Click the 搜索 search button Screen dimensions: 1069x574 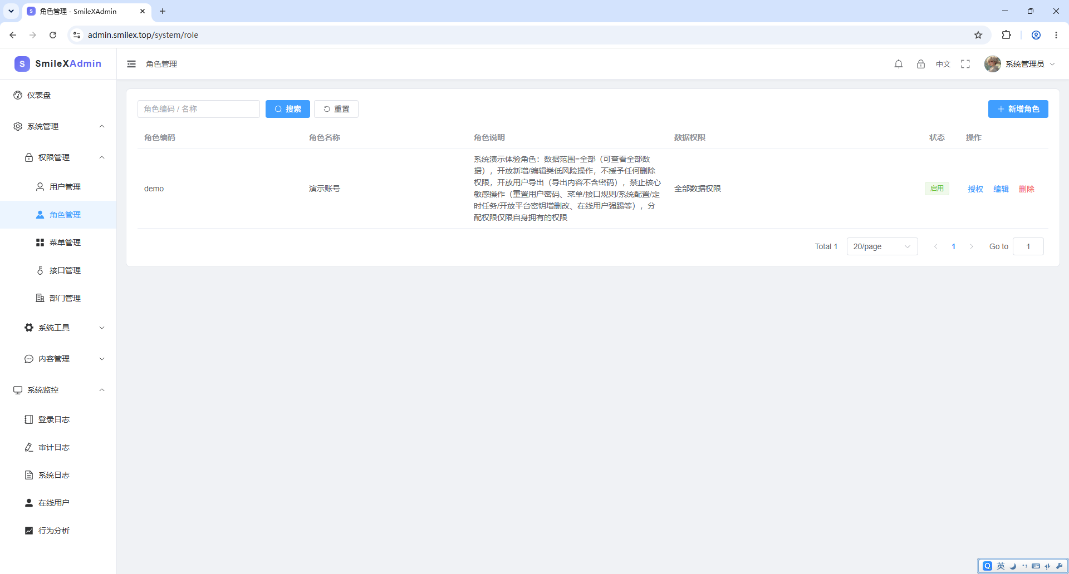pyautogui.click(x=288, y=109)
